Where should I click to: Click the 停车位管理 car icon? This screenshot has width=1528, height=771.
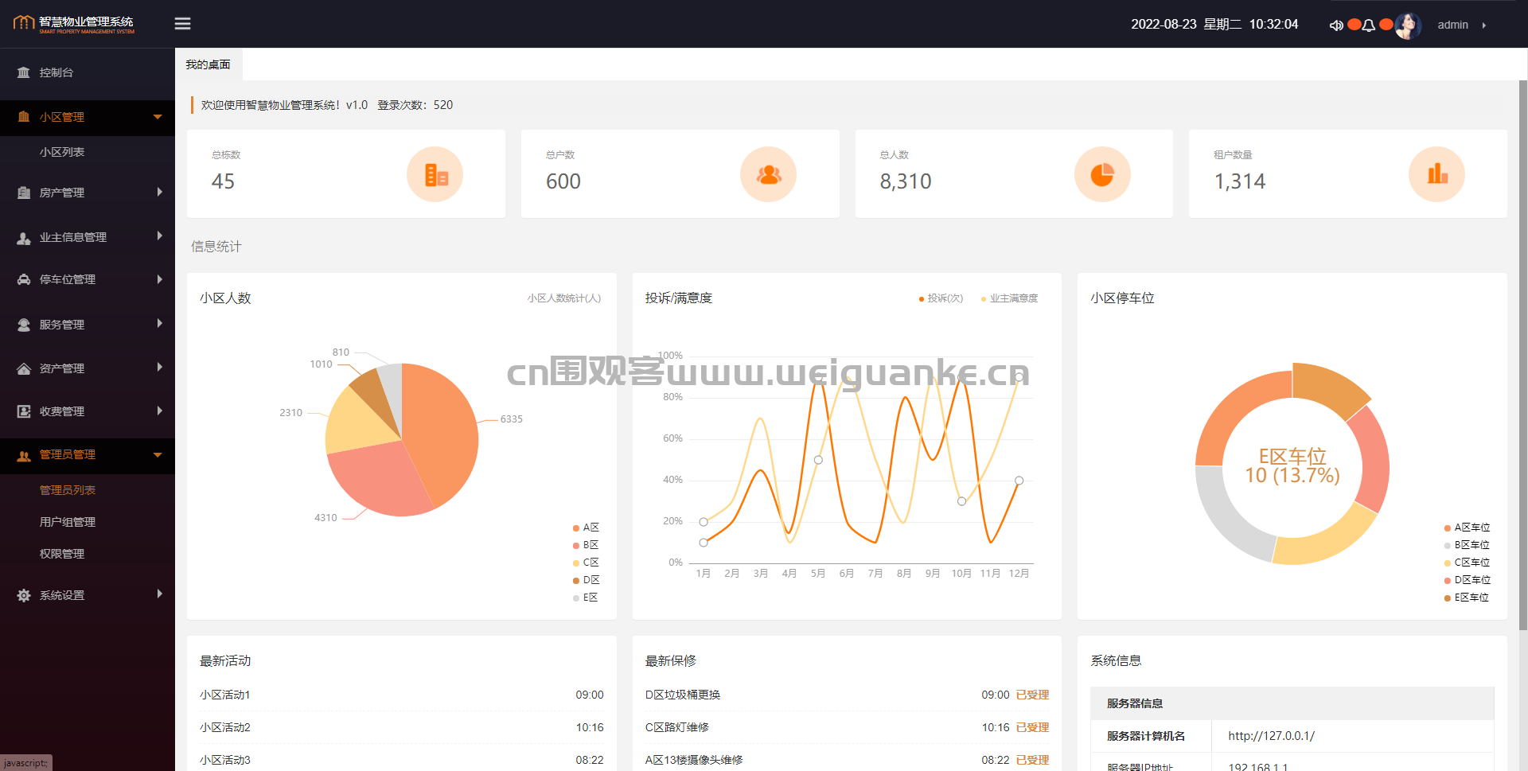[24, 279]
